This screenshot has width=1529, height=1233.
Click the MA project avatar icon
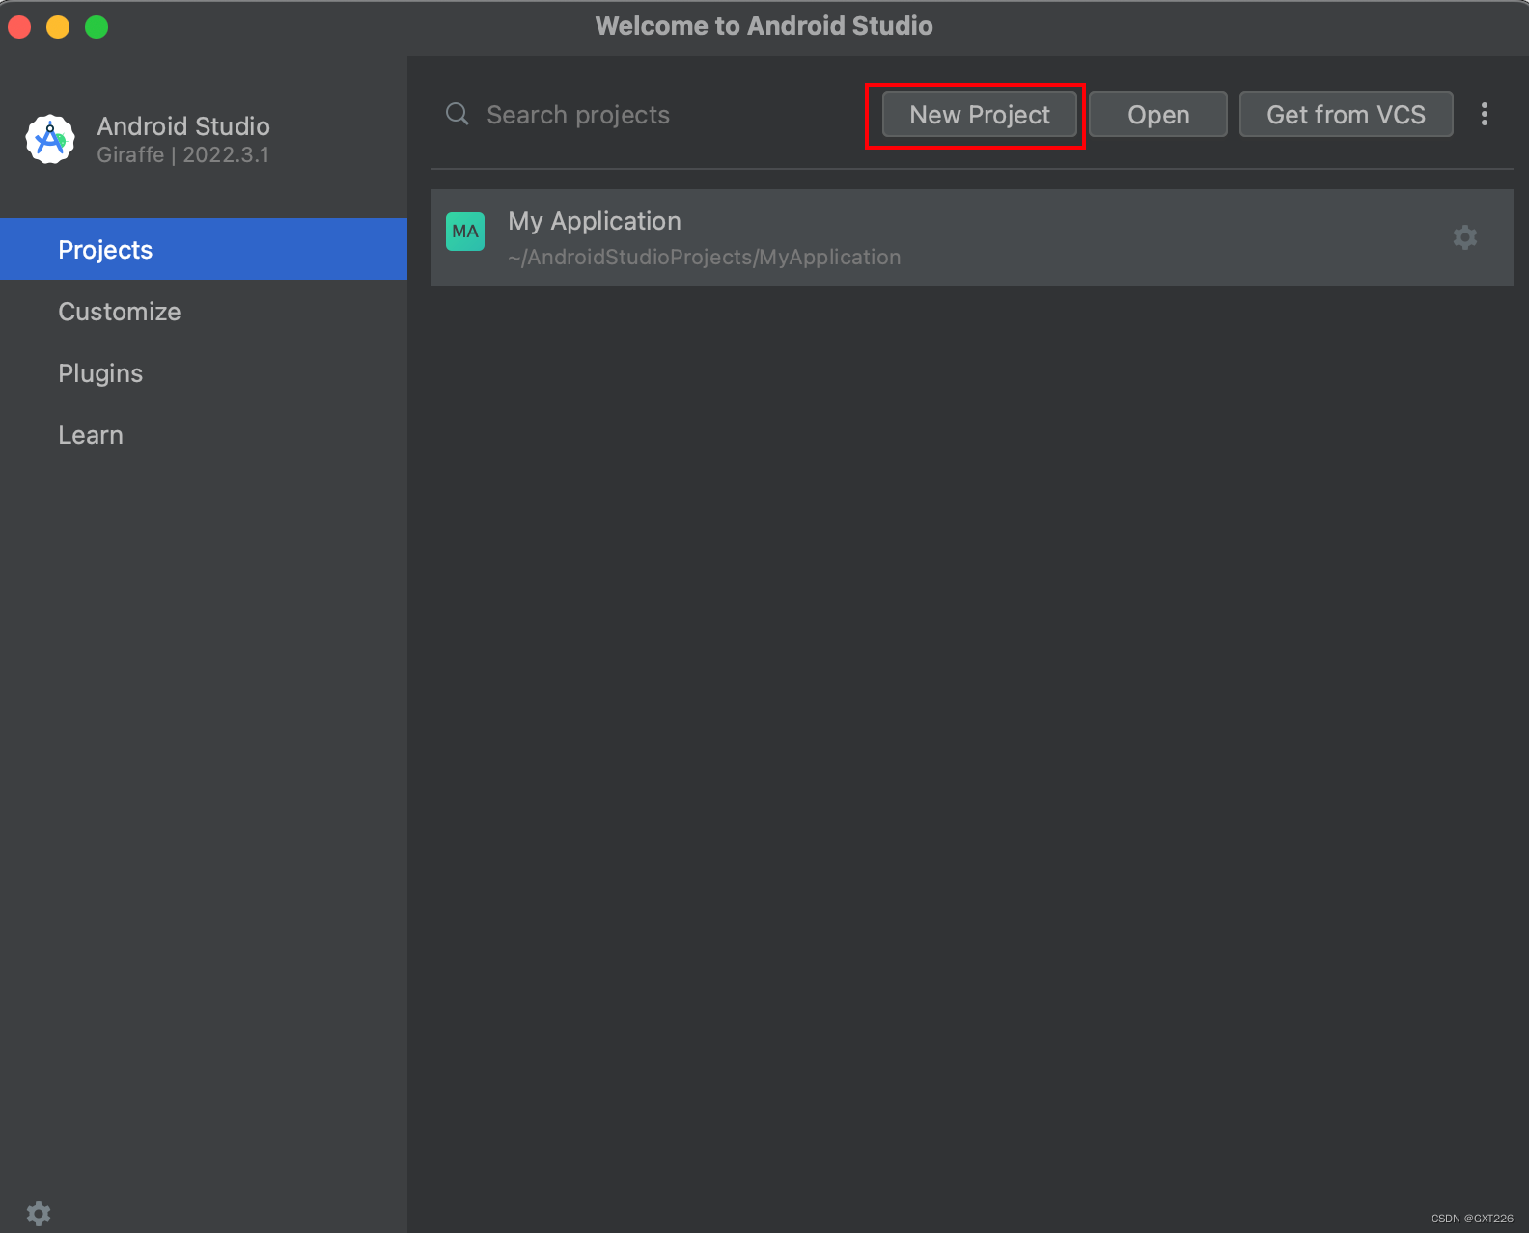[x=465, y=232]
